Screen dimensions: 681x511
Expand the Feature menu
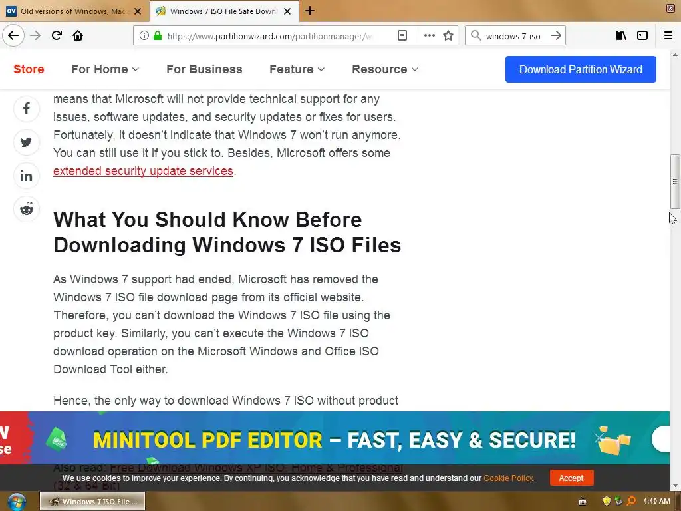pyautogui.click(x=297, y=69)
